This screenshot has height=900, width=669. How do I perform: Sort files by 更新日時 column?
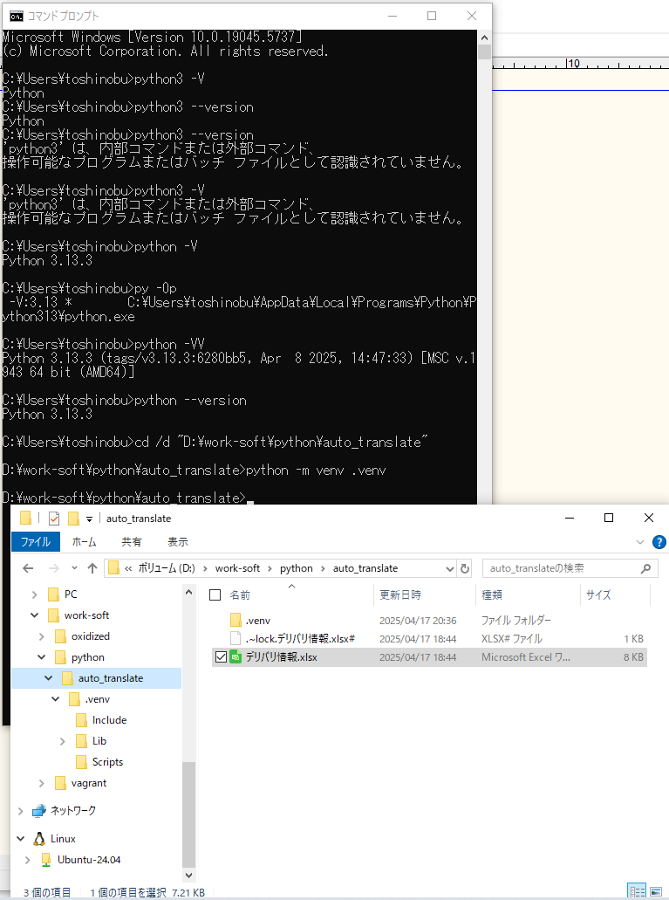(400, 595)
